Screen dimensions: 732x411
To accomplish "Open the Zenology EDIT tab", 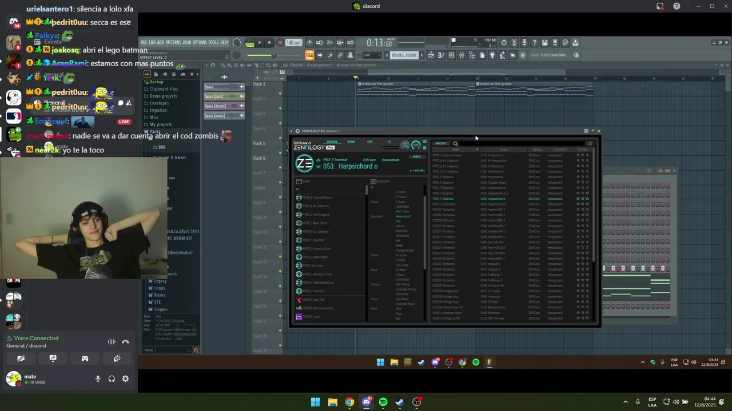I will coord(370,142).
